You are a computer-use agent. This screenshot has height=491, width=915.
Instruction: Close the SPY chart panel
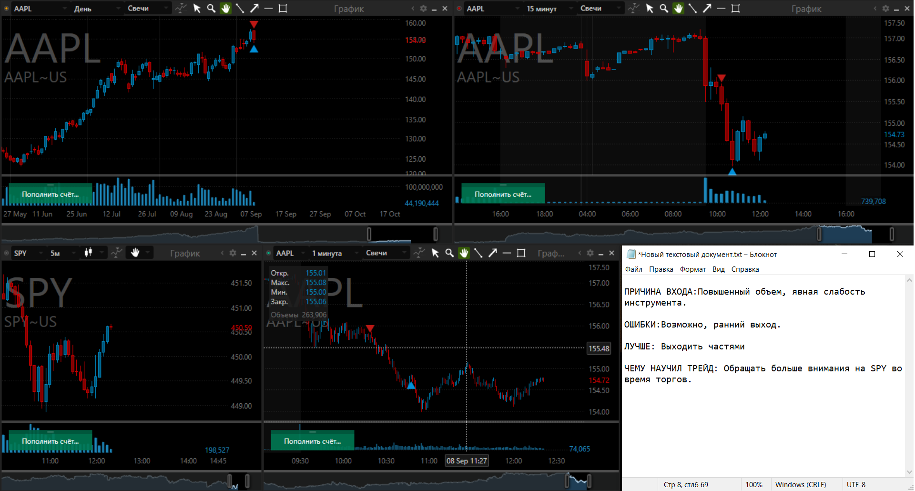coord(254,253)
